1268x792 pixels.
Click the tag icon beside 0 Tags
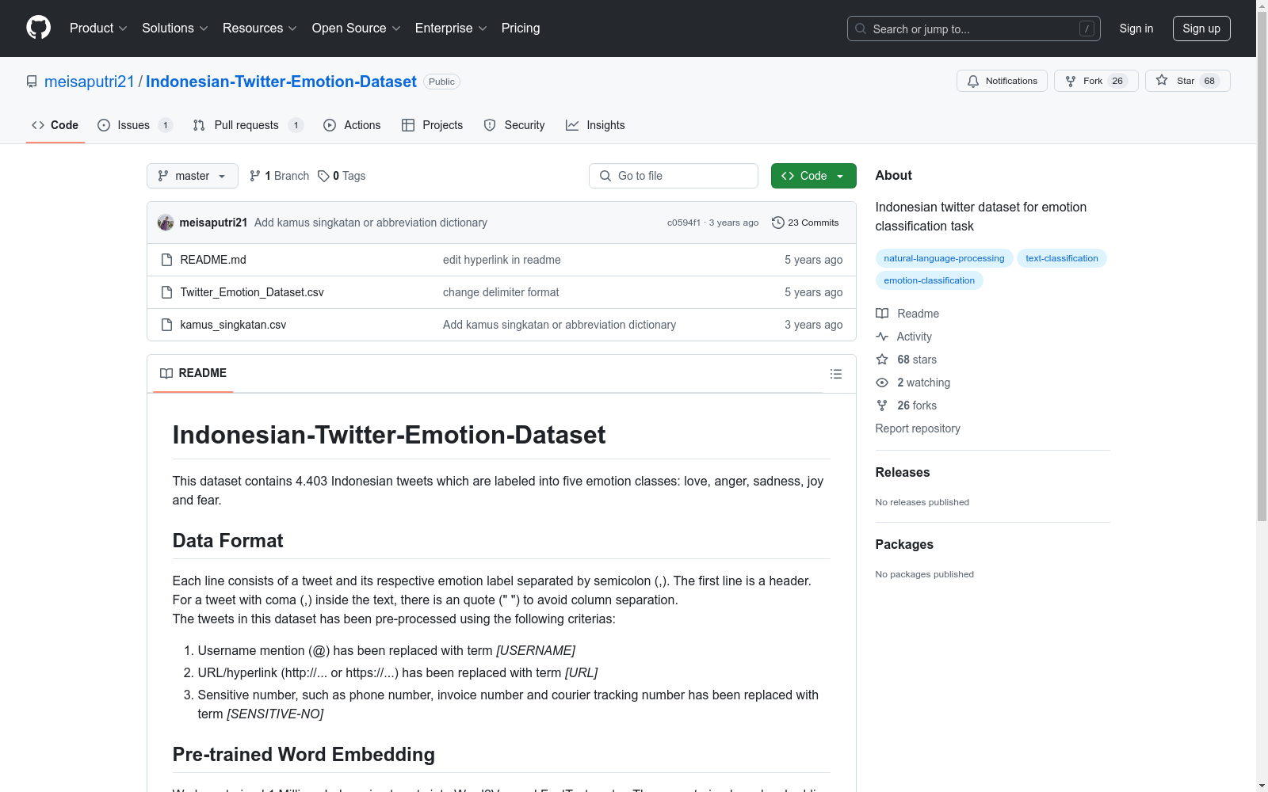point(323,176)
